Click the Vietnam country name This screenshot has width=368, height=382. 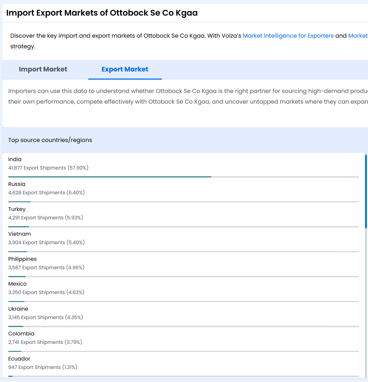20,234
